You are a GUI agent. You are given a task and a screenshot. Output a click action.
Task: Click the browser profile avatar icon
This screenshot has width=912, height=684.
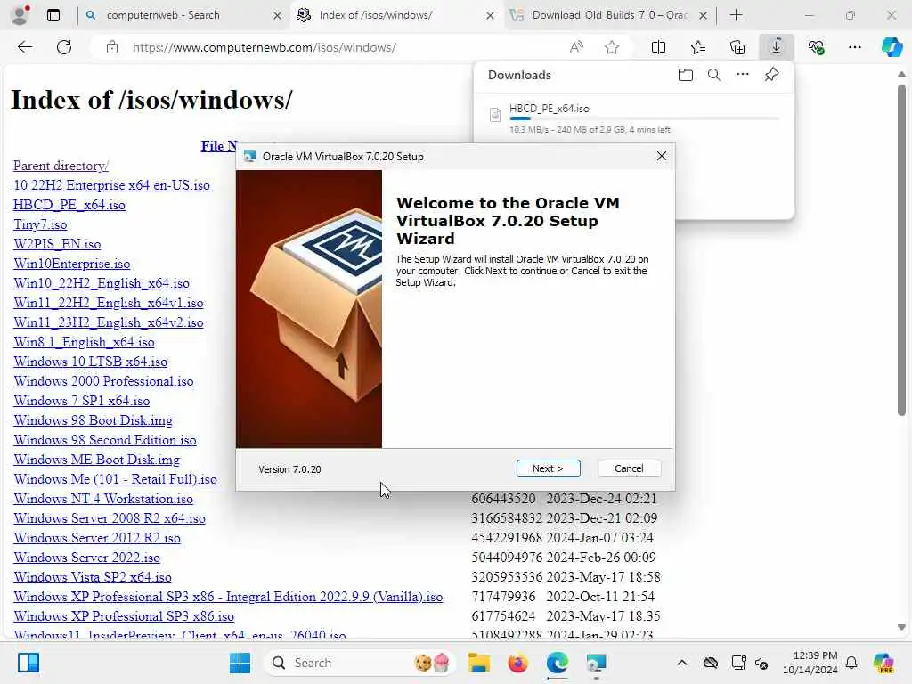[x=20, y=15]
